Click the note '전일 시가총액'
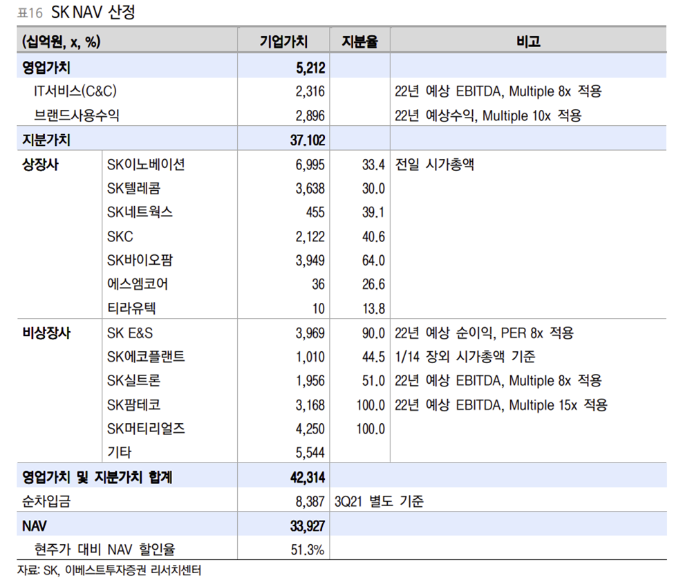Image resolution: width=683 pixels, height=587 pixels. point(434,165)
